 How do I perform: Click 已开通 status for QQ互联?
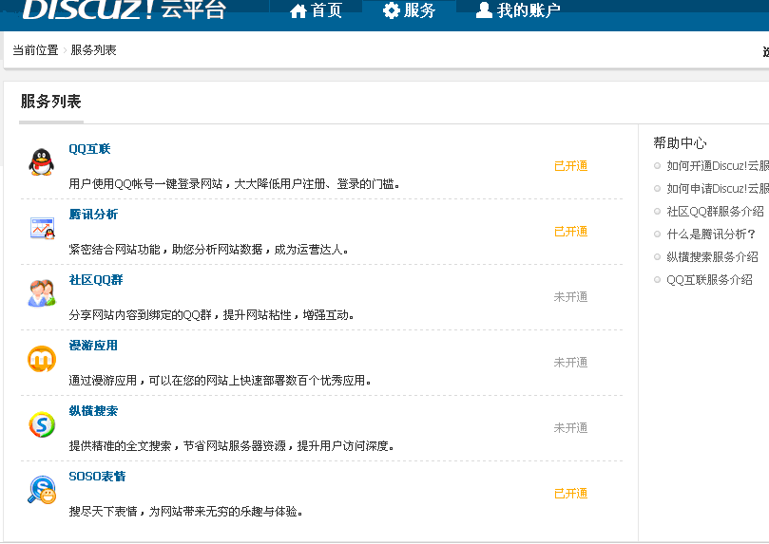click(x=571, y=166)
